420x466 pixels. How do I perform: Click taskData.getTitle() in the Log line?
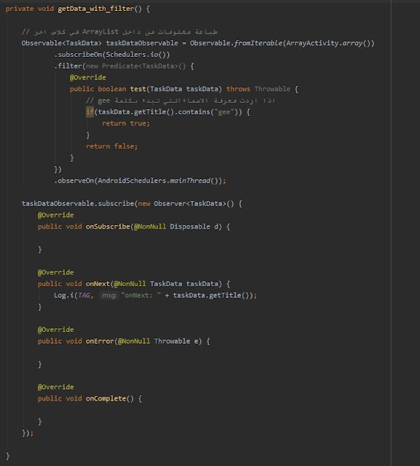211,296
